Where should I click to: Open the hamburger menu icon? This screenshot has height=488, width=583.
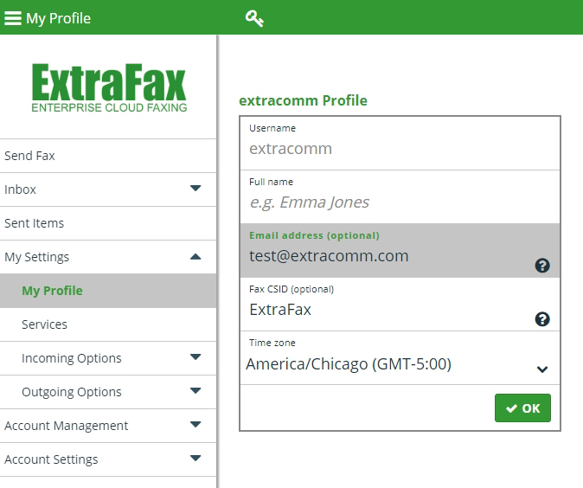point(13,18)
